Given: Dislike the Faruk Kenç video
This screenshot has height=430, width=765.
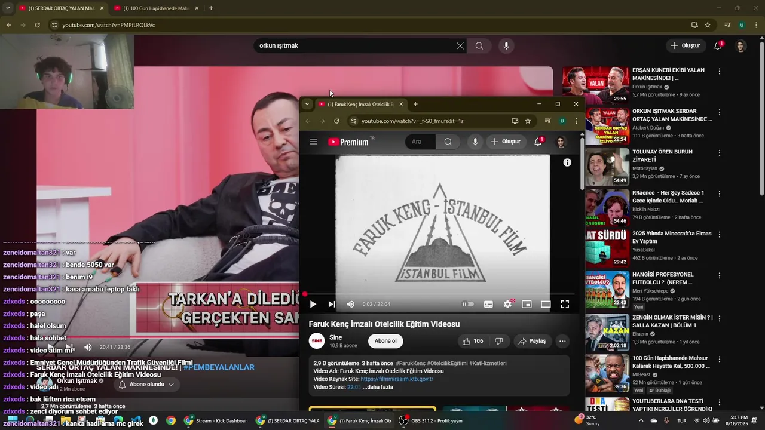Looking at the screenshot, I should pyautogui.click(x=498, y=341).
